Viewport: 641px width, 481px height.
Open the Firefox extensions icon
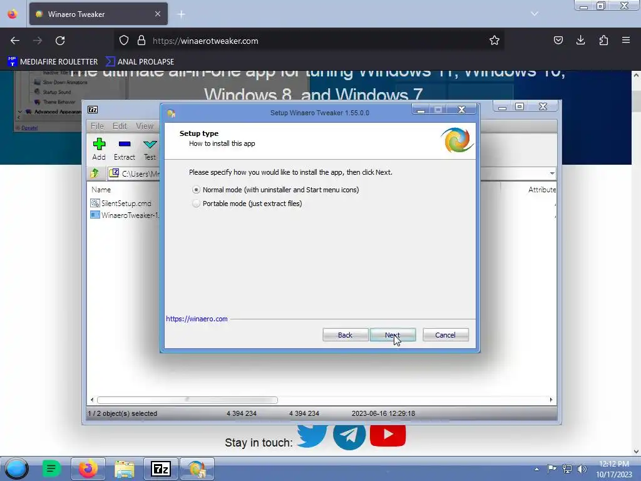603,41
